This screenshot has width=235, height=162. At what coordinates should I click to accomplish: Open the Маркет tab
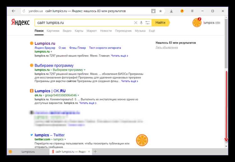tap(91, 31)
